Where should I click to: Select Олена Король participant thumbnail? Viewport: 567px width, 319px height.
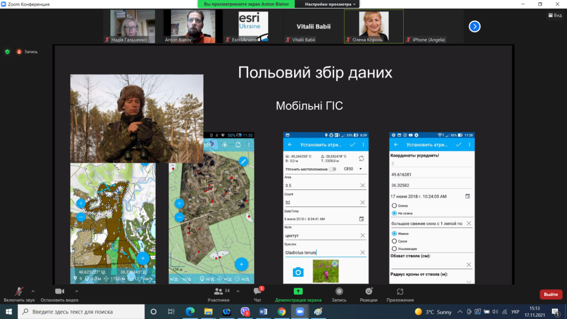pyautogui.click(x=374, y=26)
